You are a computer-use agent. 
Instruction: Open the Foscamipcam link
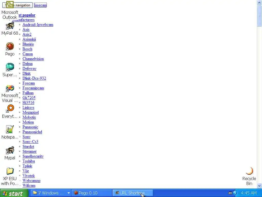click(33, 88)
